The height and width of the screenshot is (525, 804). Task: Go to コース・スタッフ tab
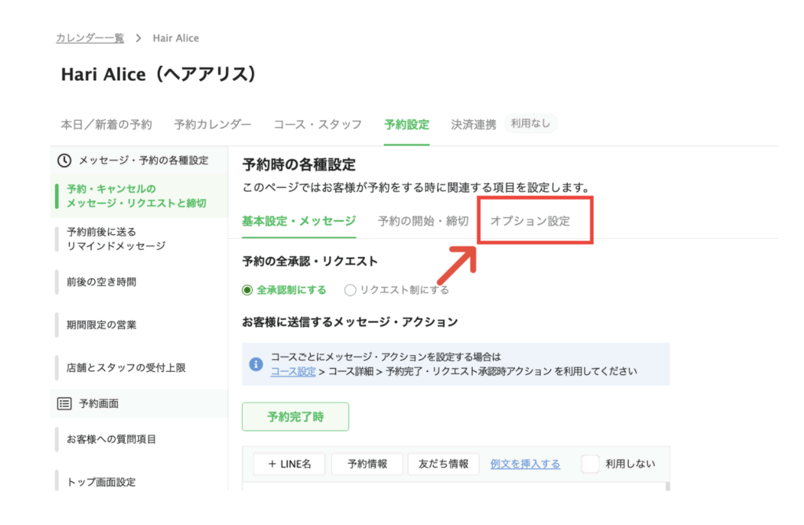coord(317,124)
